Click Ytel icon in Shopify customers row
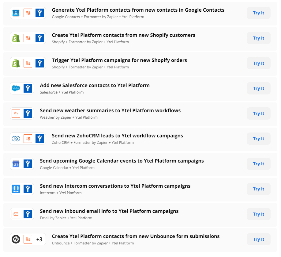 [x=40, y=38]
